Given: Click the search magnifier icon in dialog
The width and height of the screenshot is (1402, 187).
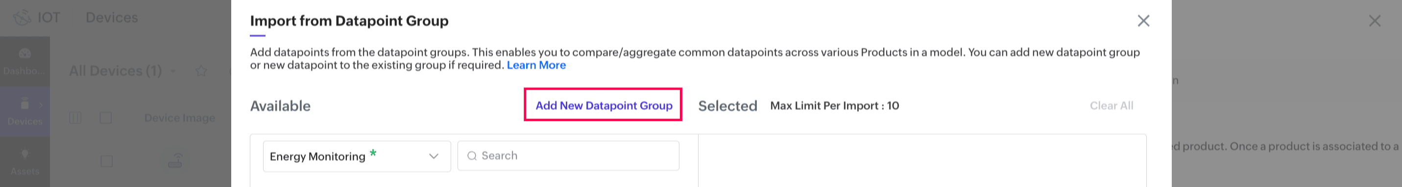Looking at the screenshot, I should 472,156.
